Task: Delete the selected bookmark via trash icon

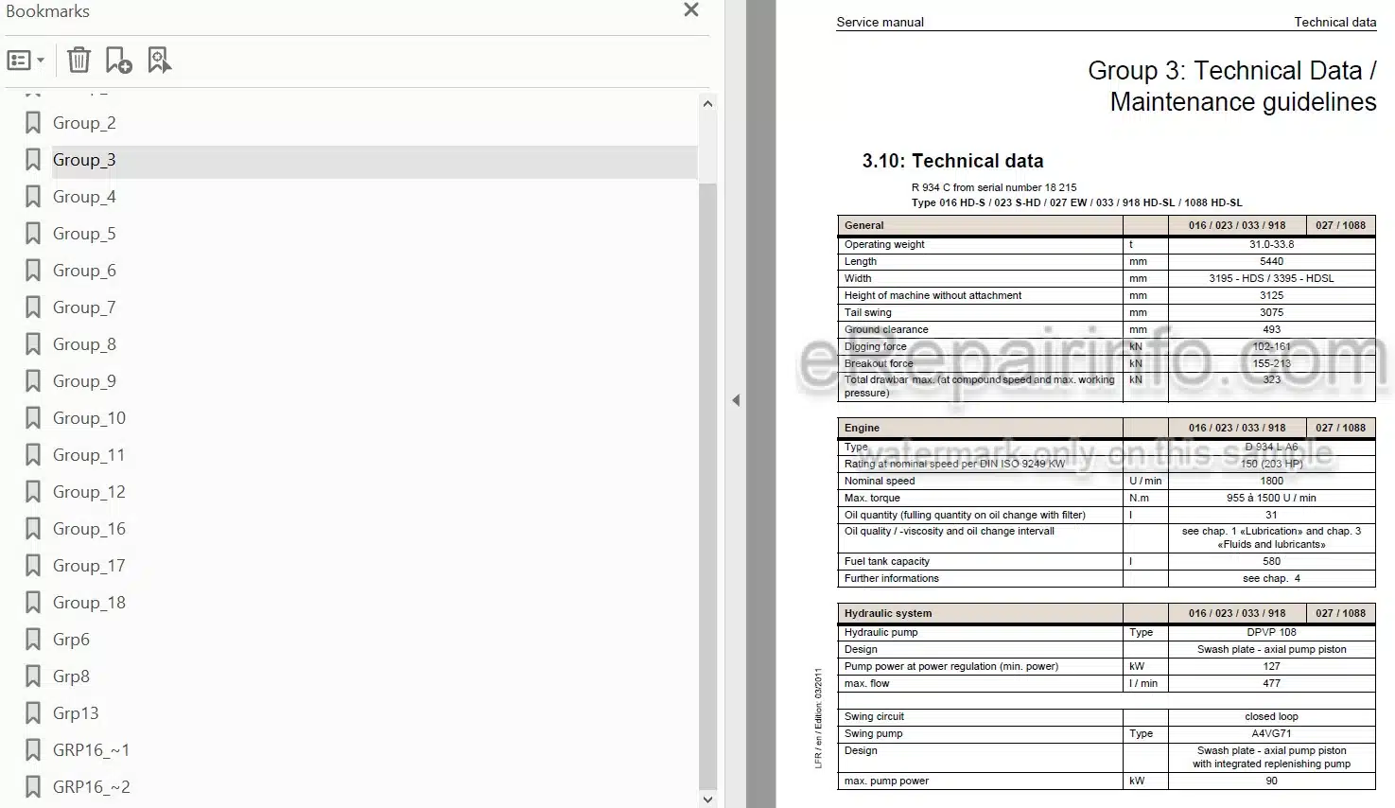Action: [78, 61]
